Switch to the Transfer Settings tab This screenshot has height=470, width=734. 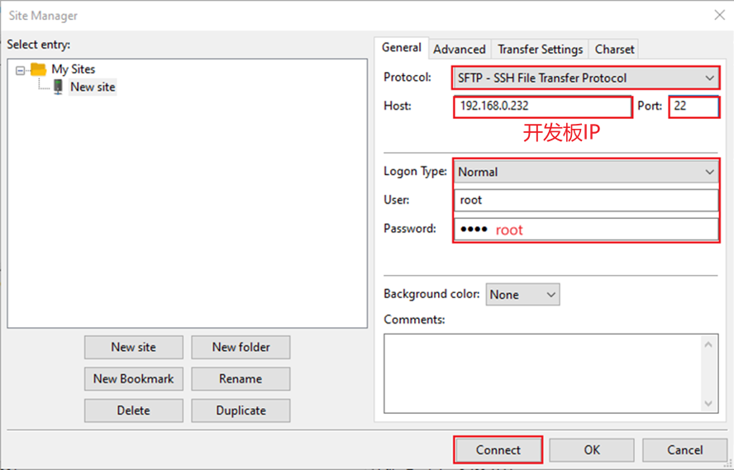[541, 49]
